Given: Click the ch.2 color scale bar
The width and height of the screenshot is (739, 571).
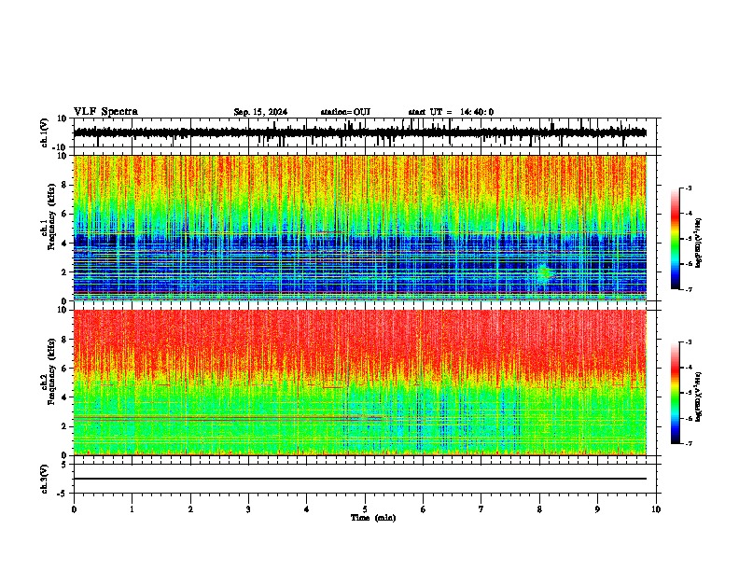Looking at the screenshot, I should (x=675, y=393).
